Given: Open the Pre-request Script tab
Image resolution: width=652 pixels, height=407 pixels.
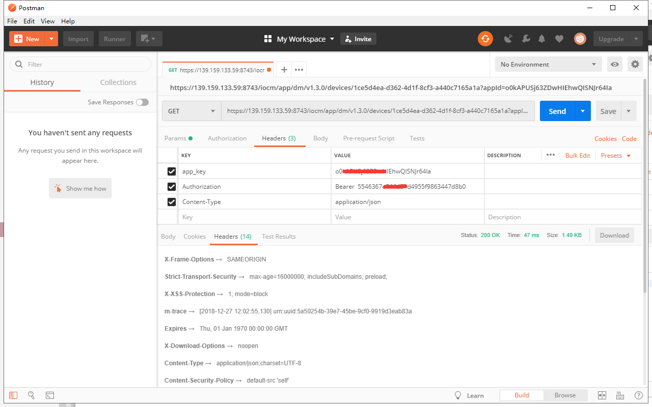Looking at the screenshot, I should tap(369, 138).
